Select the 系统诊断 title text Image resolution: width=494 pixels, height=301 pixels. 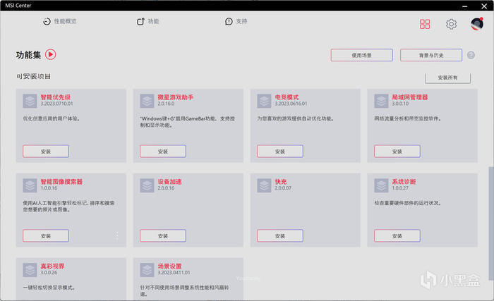404,182
